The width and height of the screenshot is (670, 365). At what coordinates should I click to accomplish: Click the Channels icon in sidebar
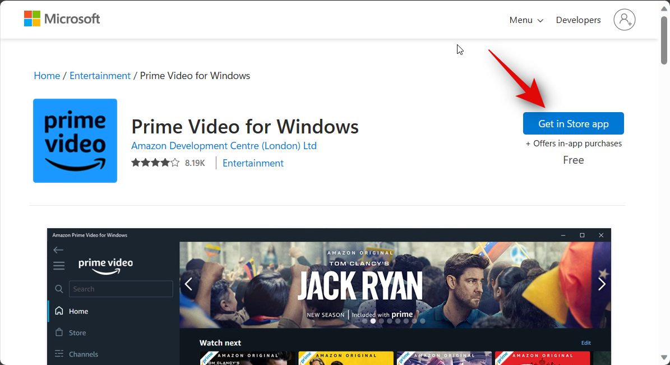tap(59, 354)
